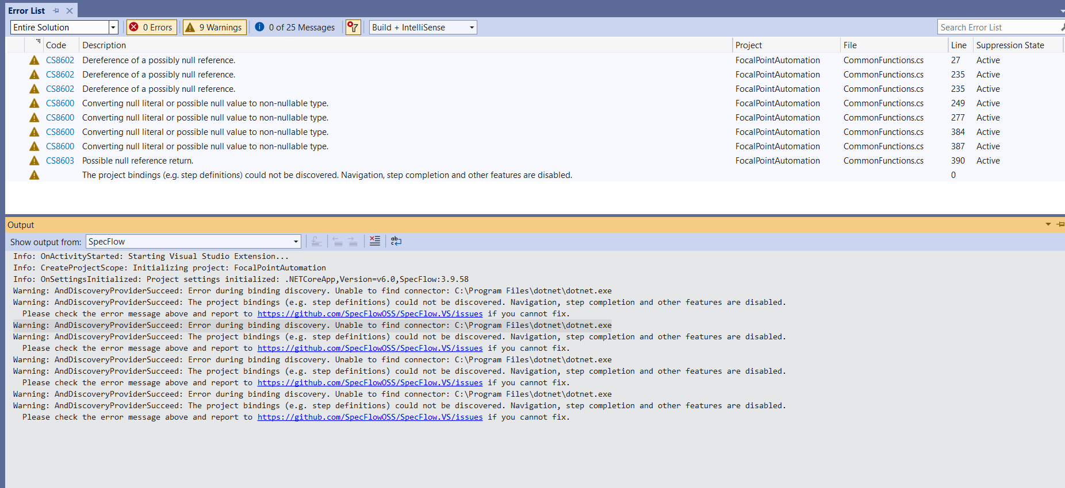This screenshot has width=1065, height=488.
Task: Open CS8600 link on line 384 row
Action: 60,132
